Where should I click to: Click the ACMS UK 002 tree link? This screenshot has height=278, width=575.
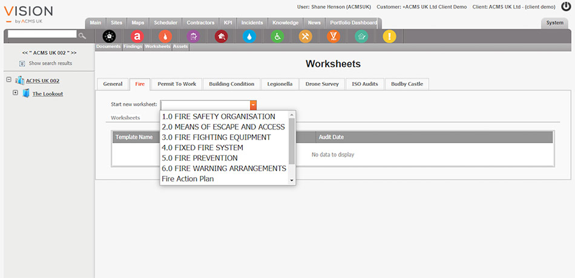click(42, 80)
